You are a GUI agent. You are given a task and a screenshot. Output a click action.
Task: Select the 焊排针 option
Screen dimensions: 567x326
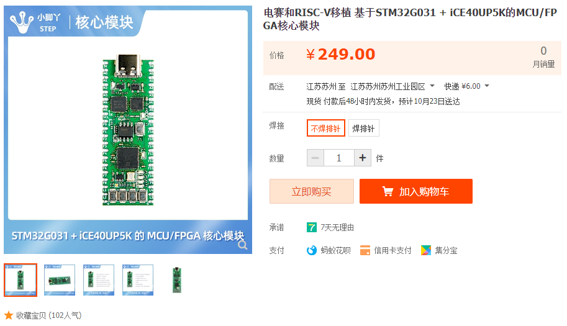coord(363,128)
